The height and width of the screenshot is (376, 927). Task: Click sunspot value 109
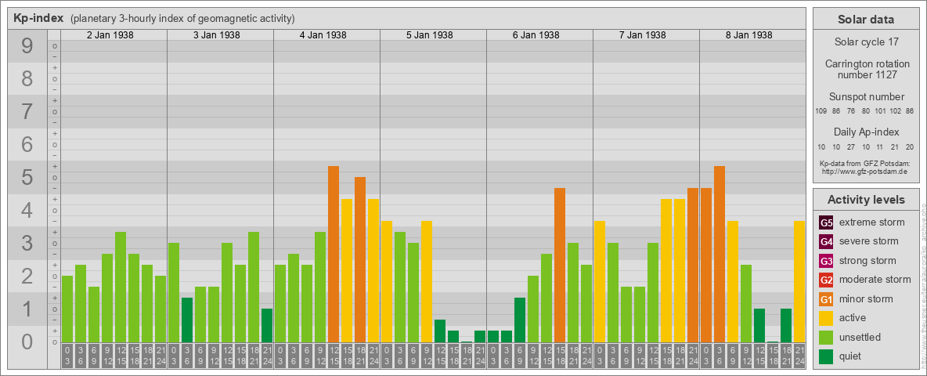821,111
